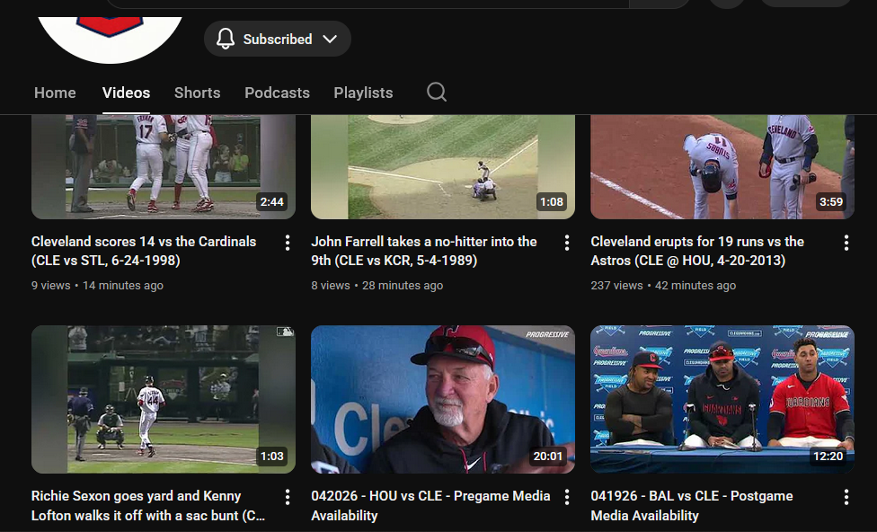The image size is (877, 532).
Task: Click the notification bell icon in Subscribed button
Action: click(226, 40)
